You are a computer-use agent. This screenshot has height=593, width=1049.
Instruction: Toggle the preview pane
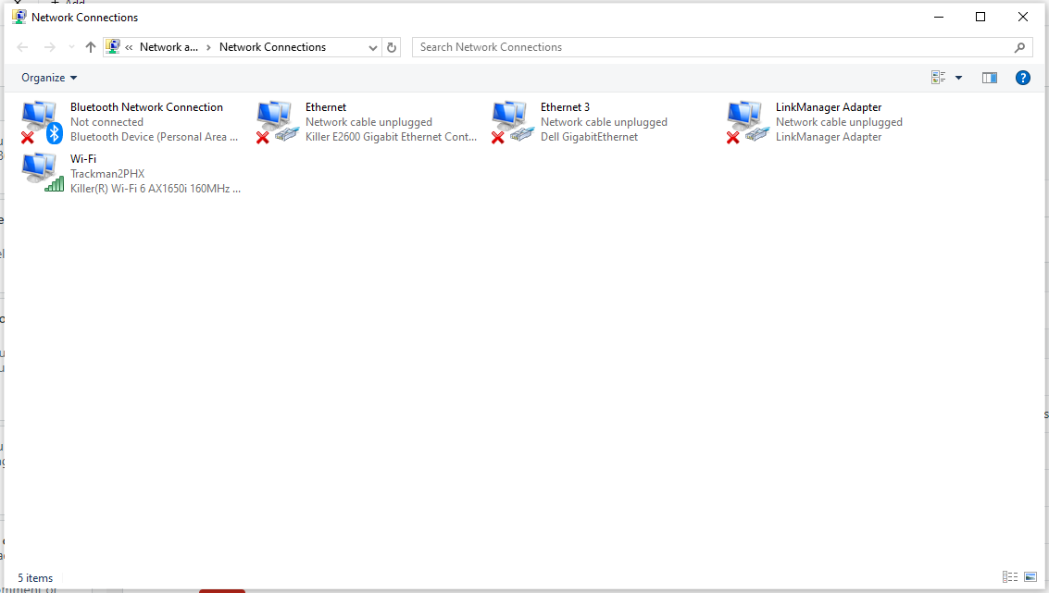point(989,77)
